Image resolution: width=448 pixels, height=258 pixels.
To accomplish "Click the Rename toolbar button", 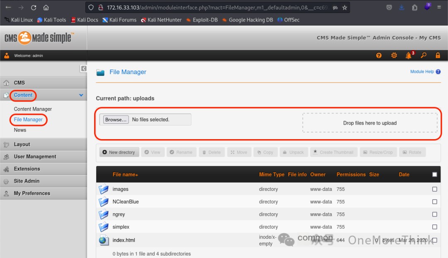I will tap(181, 152).
